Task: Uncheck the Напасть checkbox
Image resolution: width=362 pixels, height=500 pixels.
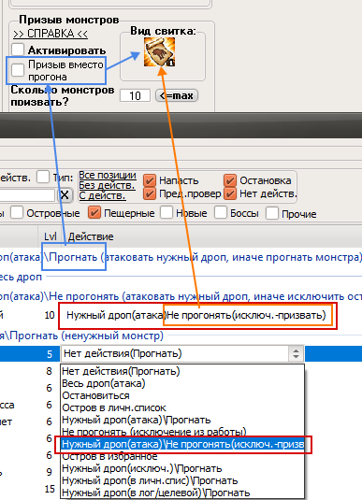Action: (150, 180)
